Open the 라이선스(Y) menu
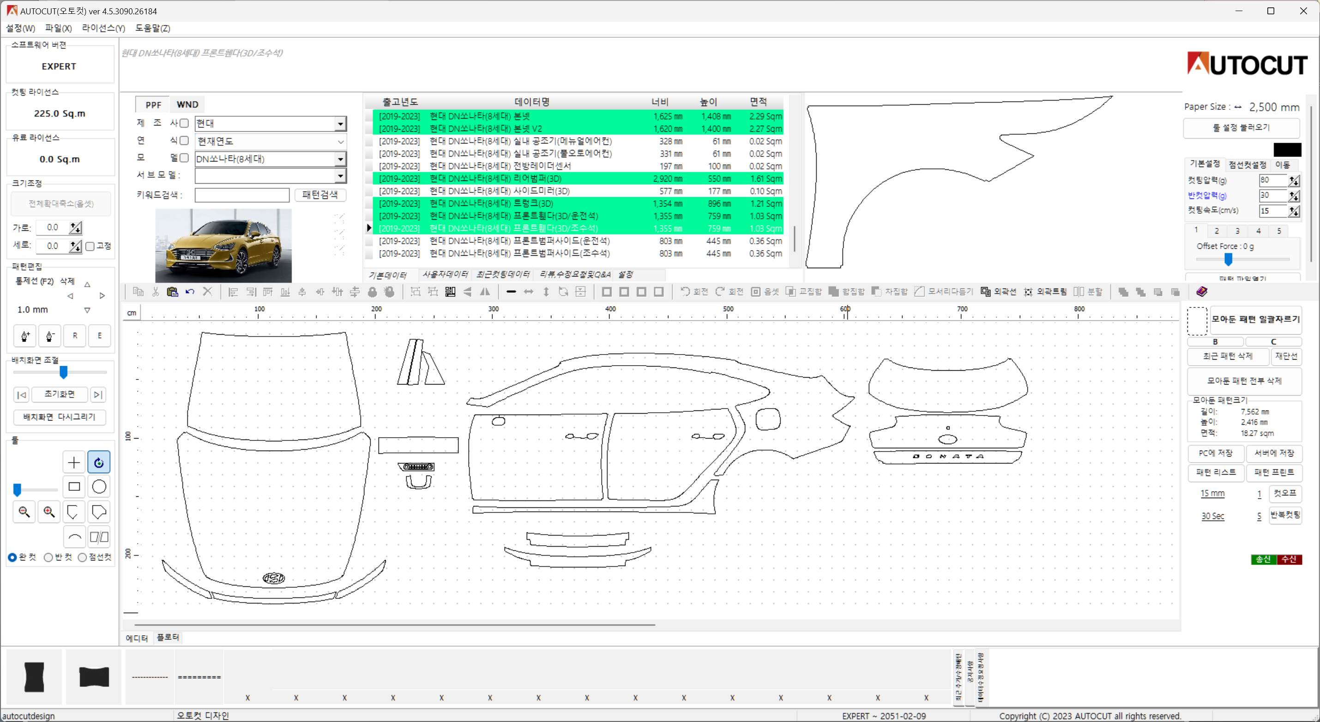Screen dimensions: 1320x722 point(103,28)
